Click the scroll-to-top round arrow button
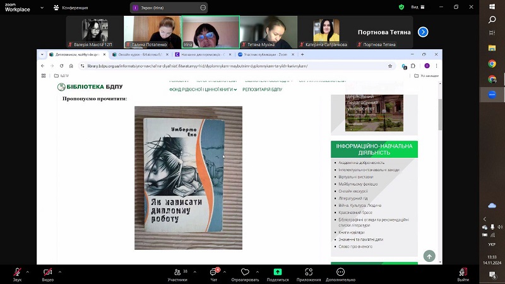The image size is (505, 284). click(429, 256)
